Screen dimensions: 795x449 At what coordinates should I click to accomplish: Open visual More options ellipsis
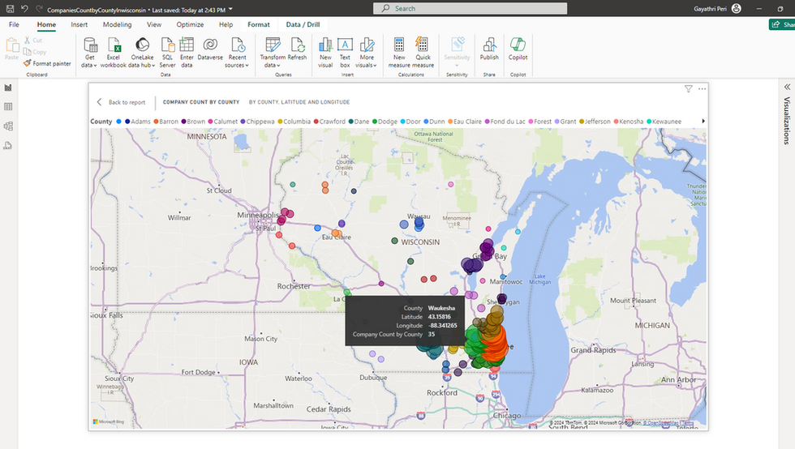pyautogui.click(x=702, y=88)
